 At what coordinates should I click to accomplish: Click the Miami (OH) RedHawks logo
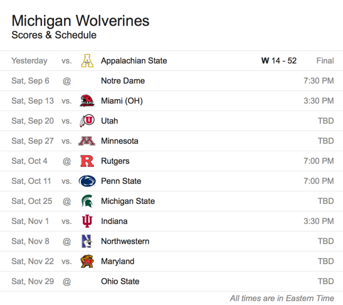tap(87, 100)
